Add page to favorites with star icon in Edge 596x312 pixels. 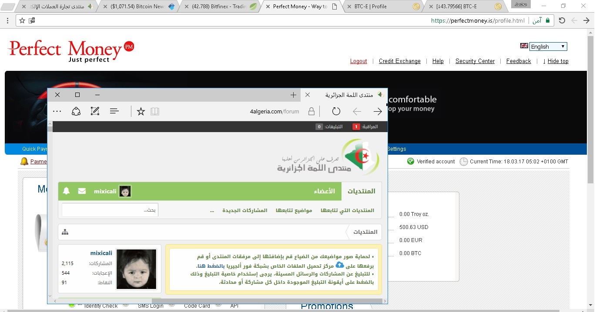(x=141, y=112)
